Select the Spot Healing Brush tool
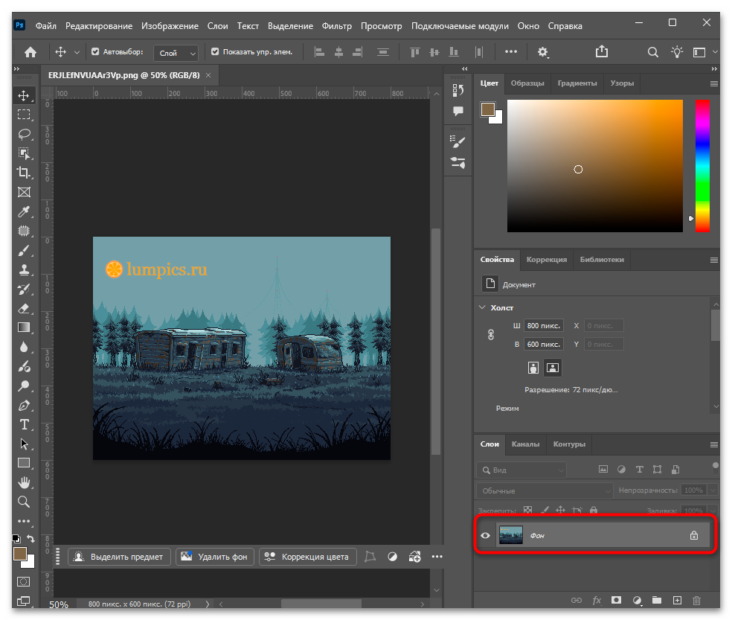 24,231
